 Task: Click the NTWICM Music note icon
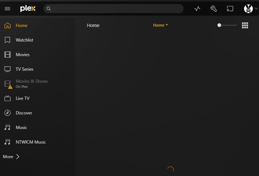point(7,142)
